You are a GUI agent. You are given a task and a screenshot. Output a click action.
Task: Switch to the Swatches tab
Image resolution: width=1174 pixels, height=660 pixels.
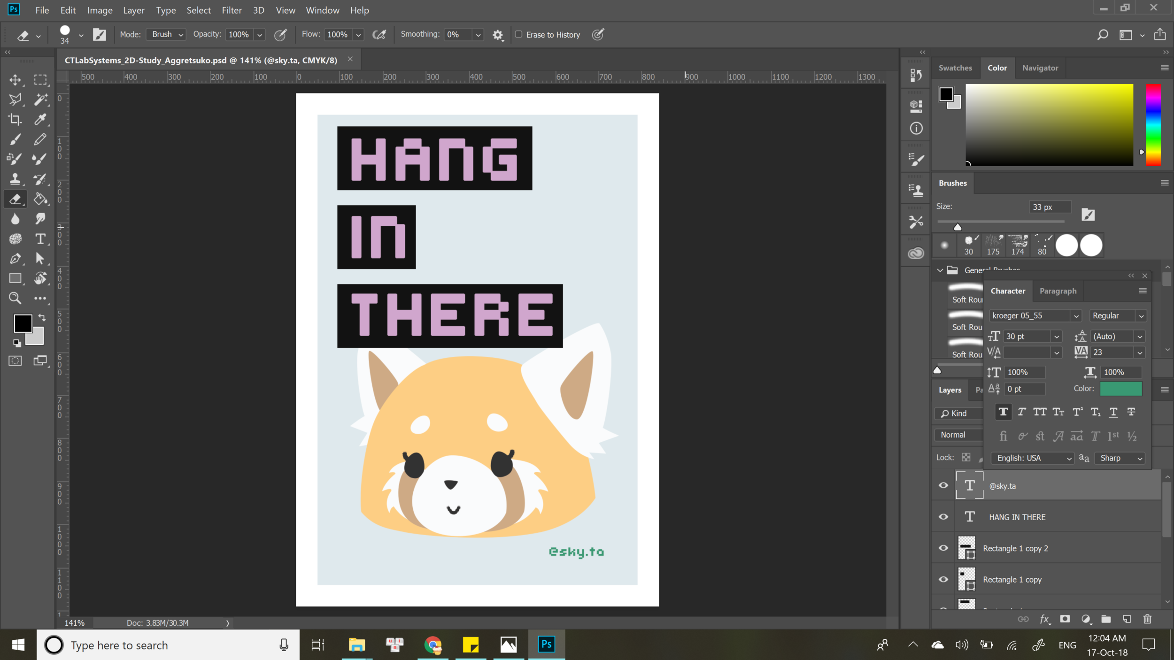955,68
